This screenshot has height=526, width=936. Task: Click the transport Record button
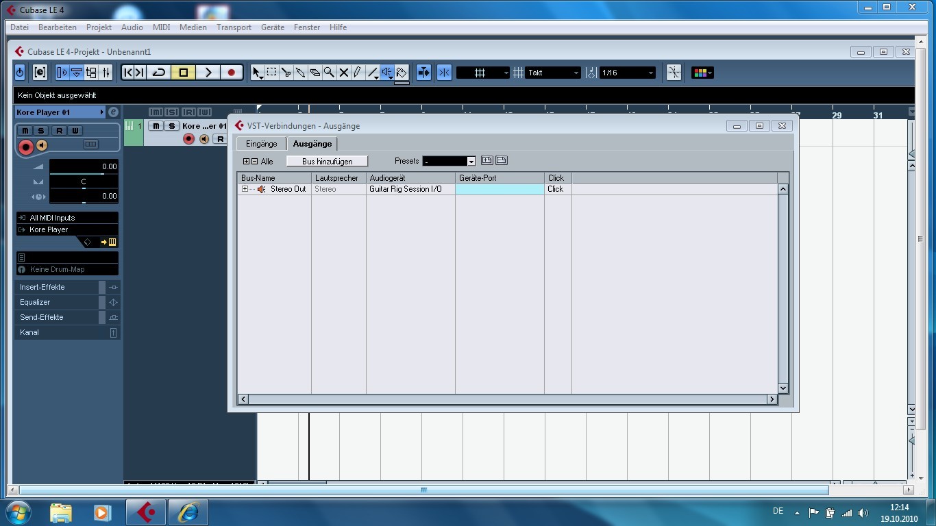click(232, 73)
